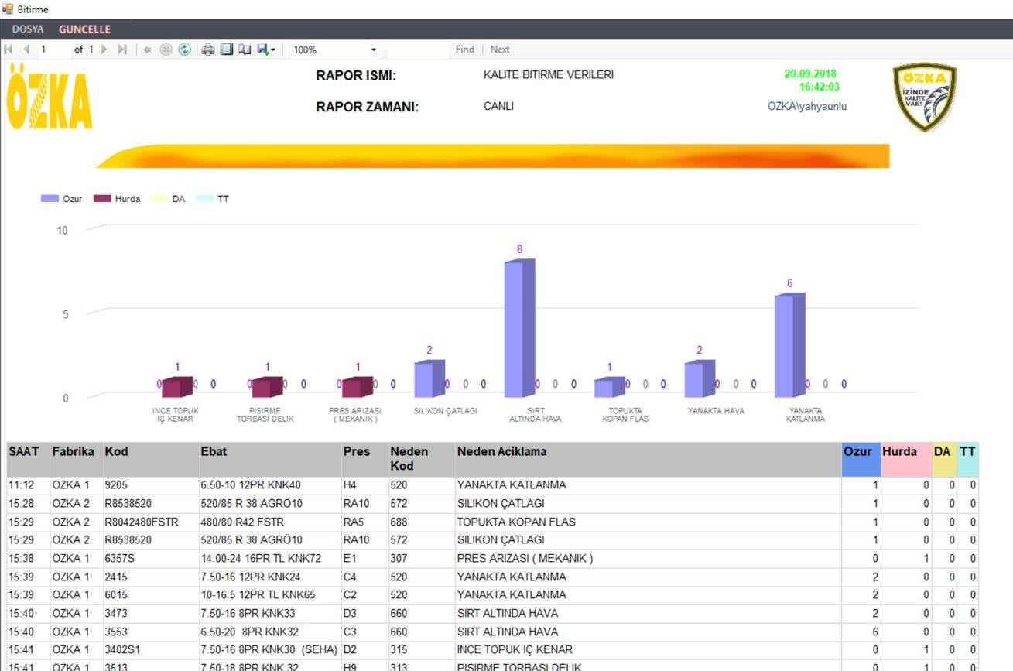Click the find text input field
This screenshot has height=671, width=1013.
pyautogui.click(x=417, y=50)
